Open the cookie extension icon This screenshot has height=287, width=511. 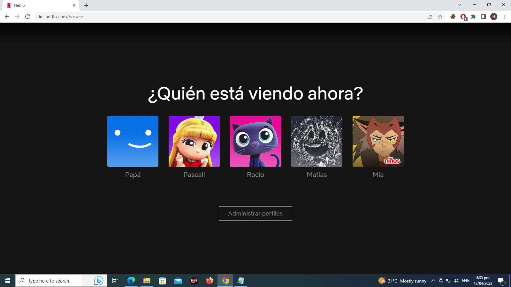453,17
